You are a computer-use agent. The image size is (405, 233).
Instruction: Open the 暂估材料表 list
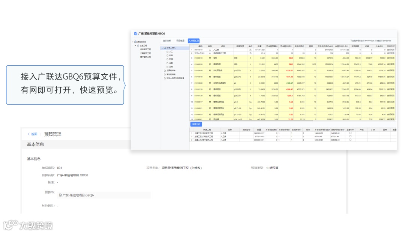[171, 74]
